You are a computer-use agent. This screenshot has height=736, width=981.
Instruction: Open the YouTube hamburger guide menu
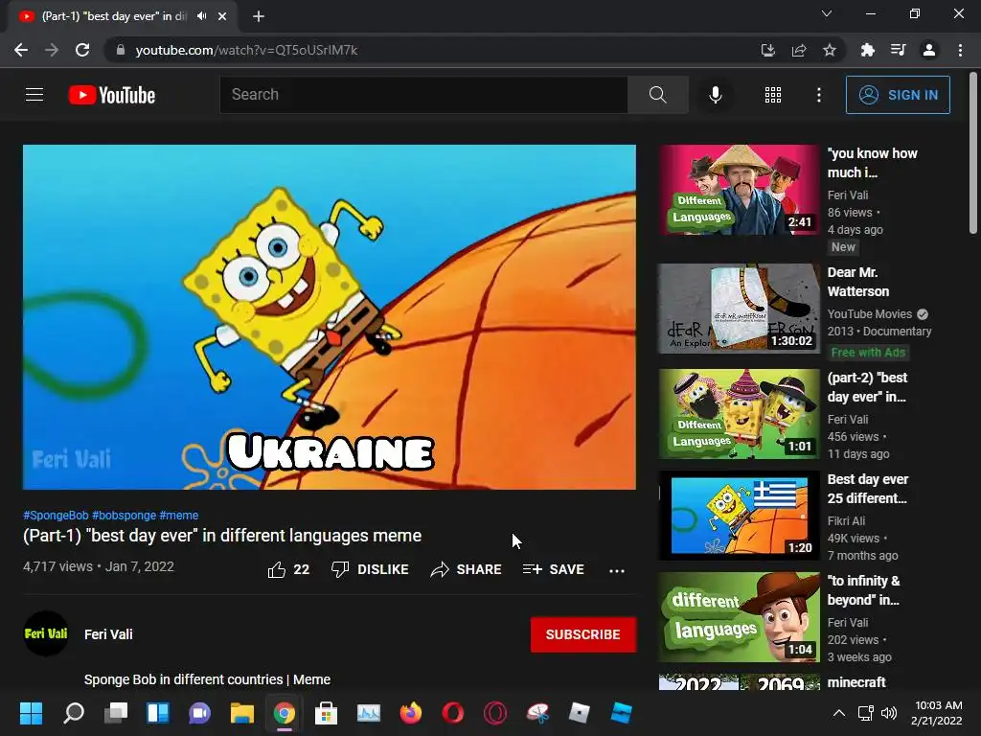tap(34, 95)
